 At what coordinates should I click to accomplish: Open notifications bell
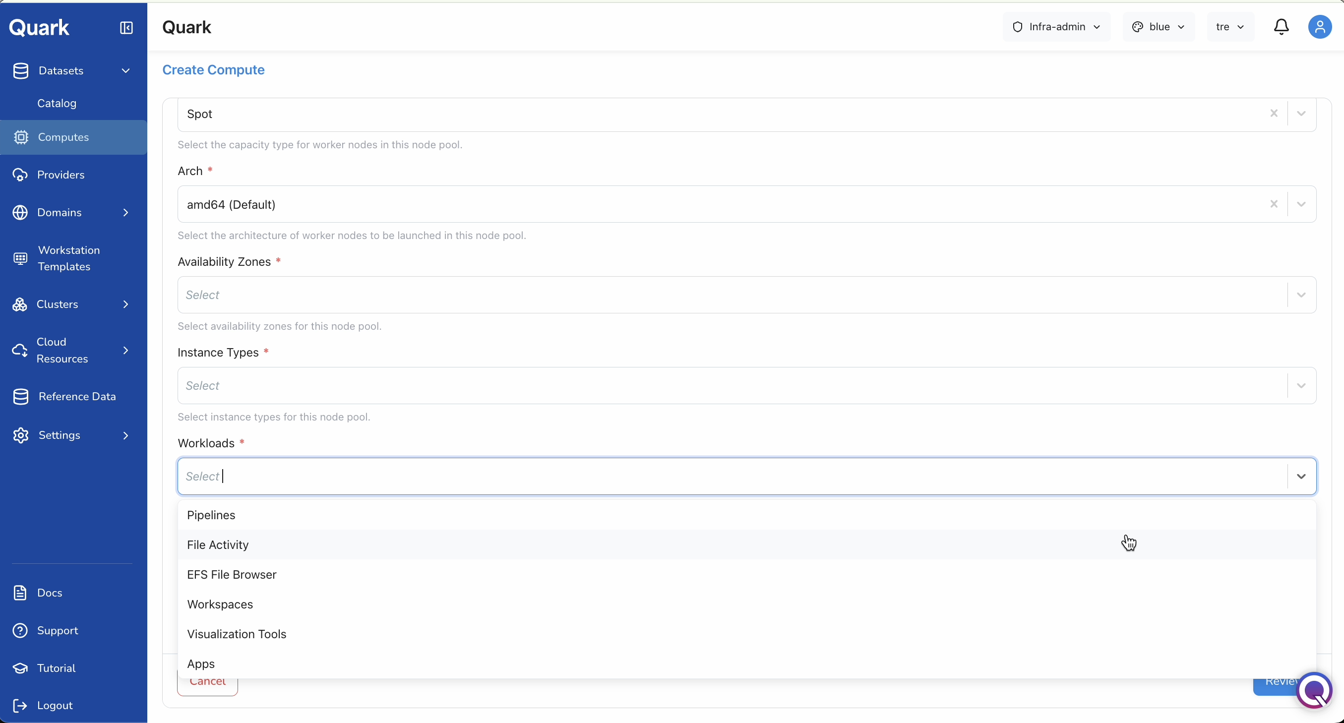click(1282, 27)
